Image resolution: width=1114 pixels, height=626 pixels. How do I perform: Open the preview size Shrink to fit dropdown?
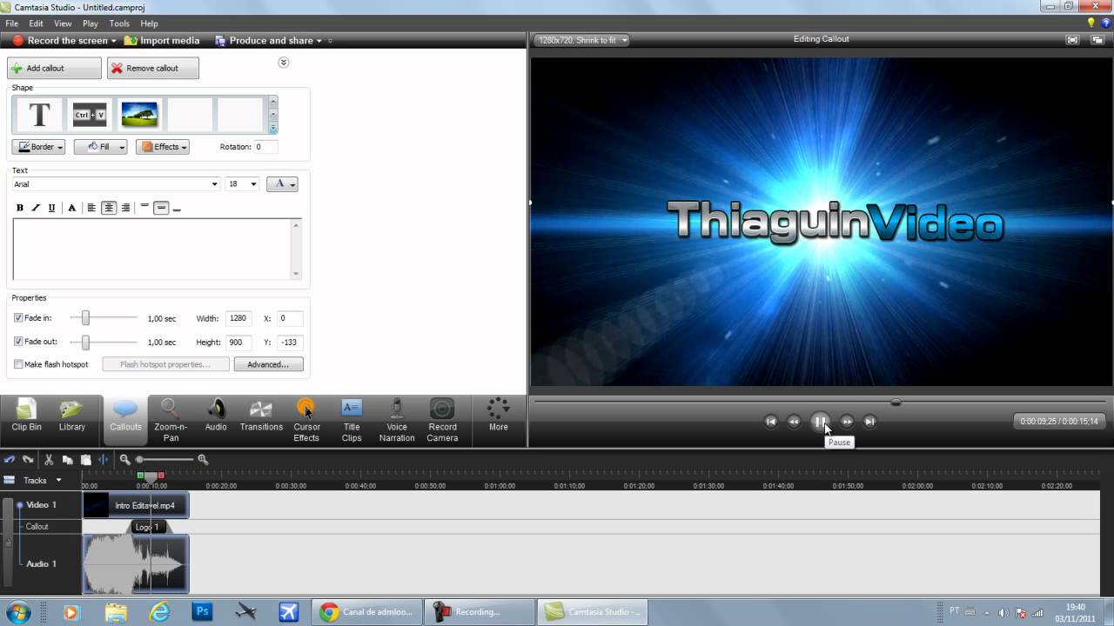(x=581, y=40)
